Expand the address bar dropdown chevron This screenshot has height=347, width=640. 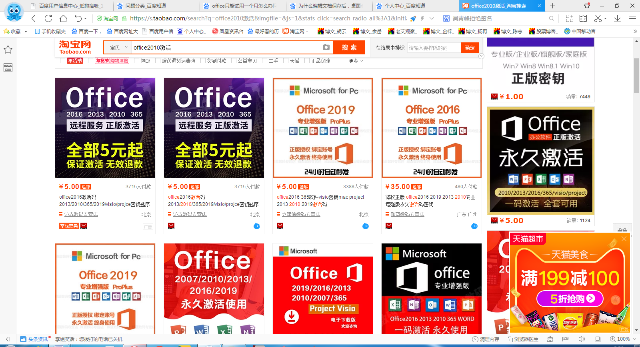tap(432, 18)
